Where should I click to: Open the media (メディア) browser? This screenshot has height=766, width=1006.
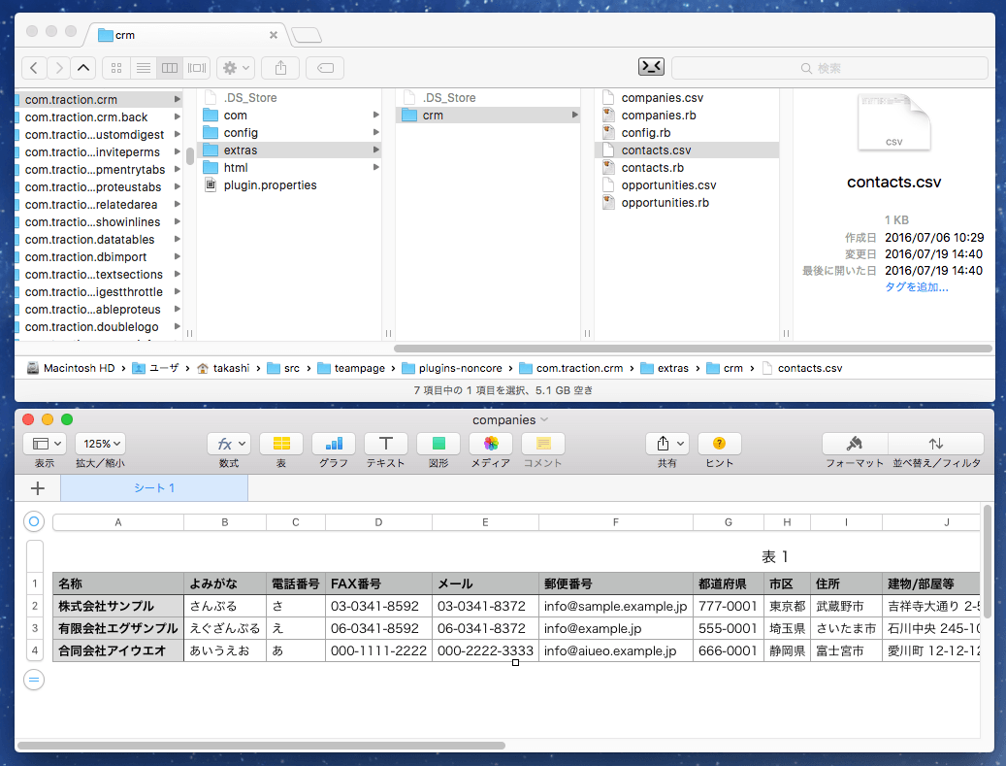pyautogui.click(x=490, y=444)
